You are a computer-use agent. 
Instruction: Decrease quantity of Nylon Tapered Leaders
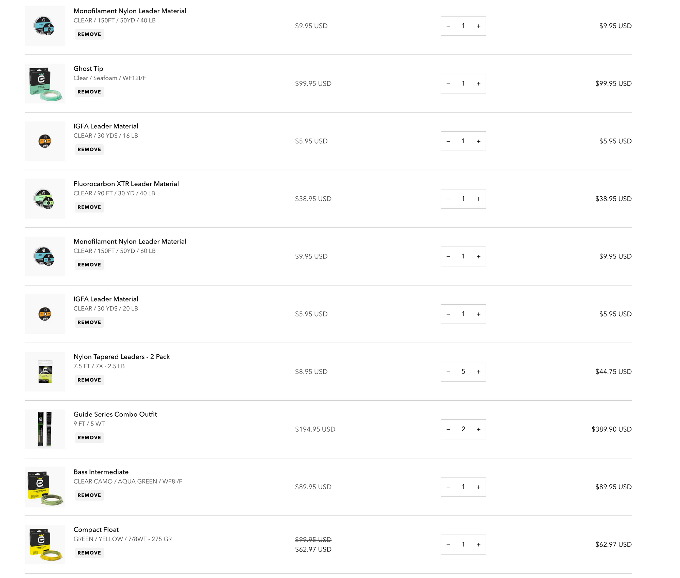[448, 372]
